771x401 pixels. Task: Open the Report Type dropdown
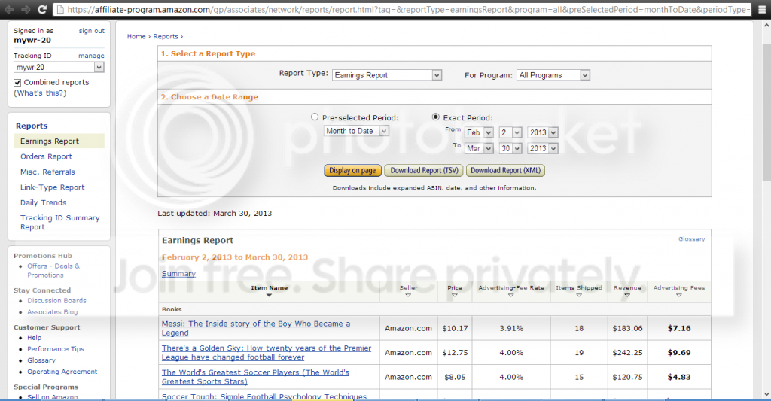point(387,75)
